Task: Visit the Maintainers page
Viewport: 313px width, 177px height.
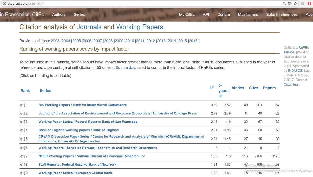Action: (x=248, y=15)
